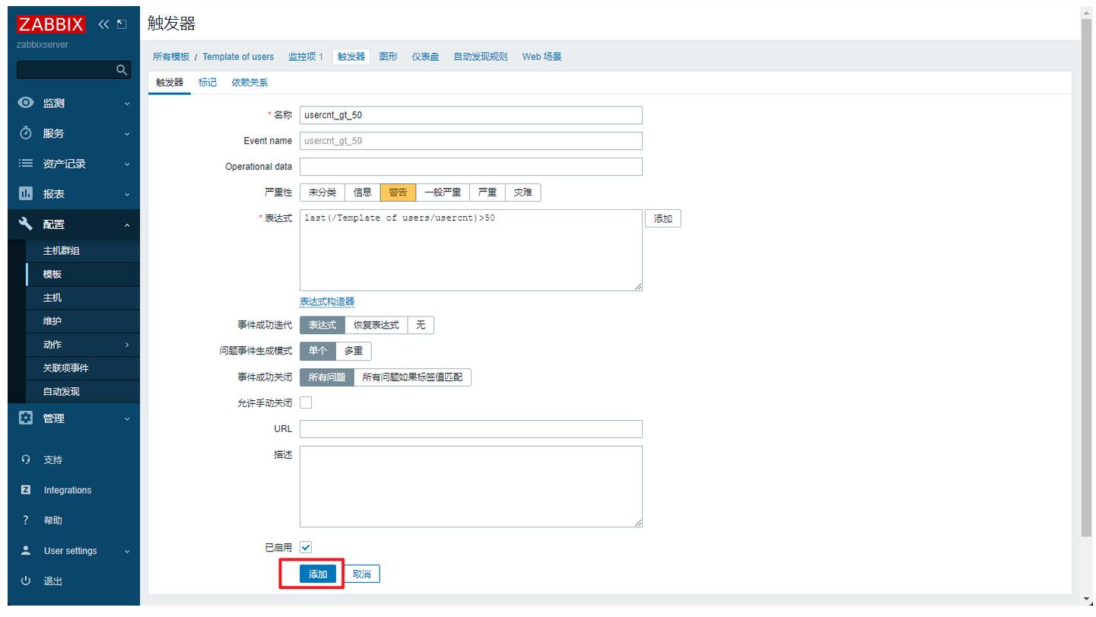Open 主机群组 in sidebar
Image resolution: width=1096 pixels, height=617 pixels.
[82, 250]
